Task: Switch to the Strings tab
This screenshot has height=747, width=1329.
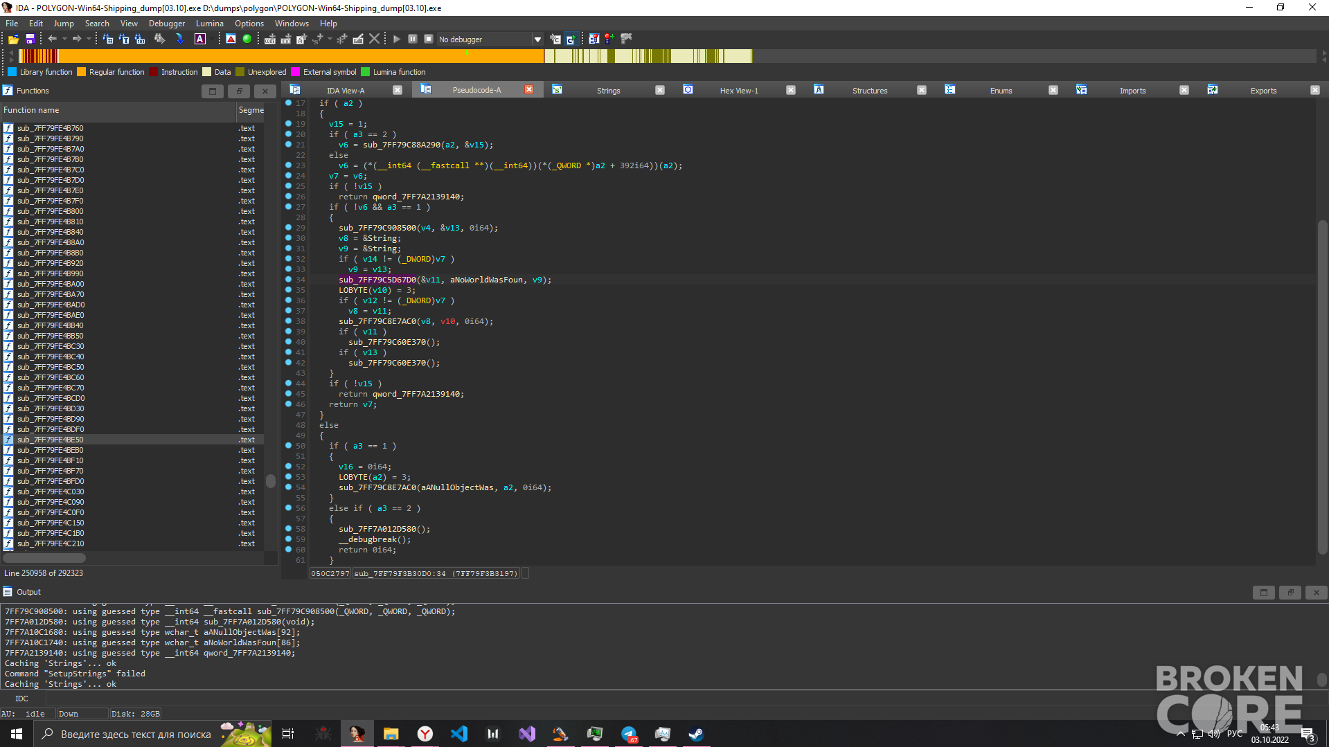Action: click(608, 90)
